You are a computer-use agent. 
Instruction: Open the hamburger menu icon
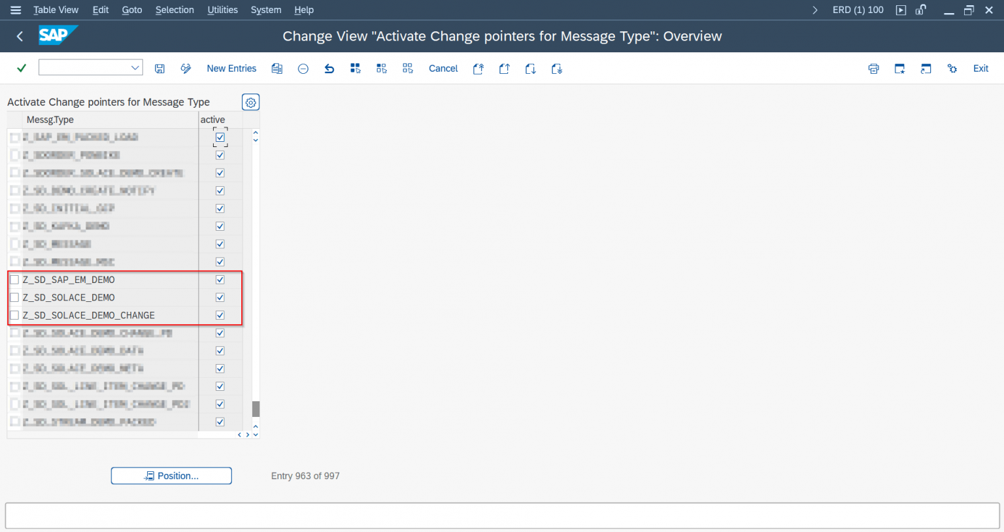coord(15,10)
